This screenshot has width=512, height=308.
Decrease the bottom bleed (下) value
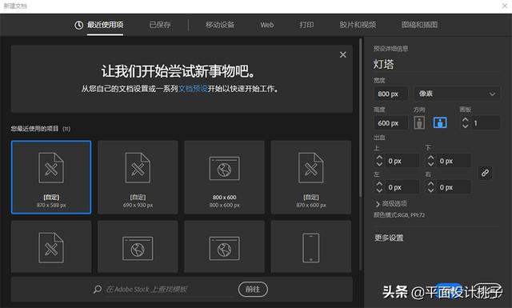coord(430,164)
